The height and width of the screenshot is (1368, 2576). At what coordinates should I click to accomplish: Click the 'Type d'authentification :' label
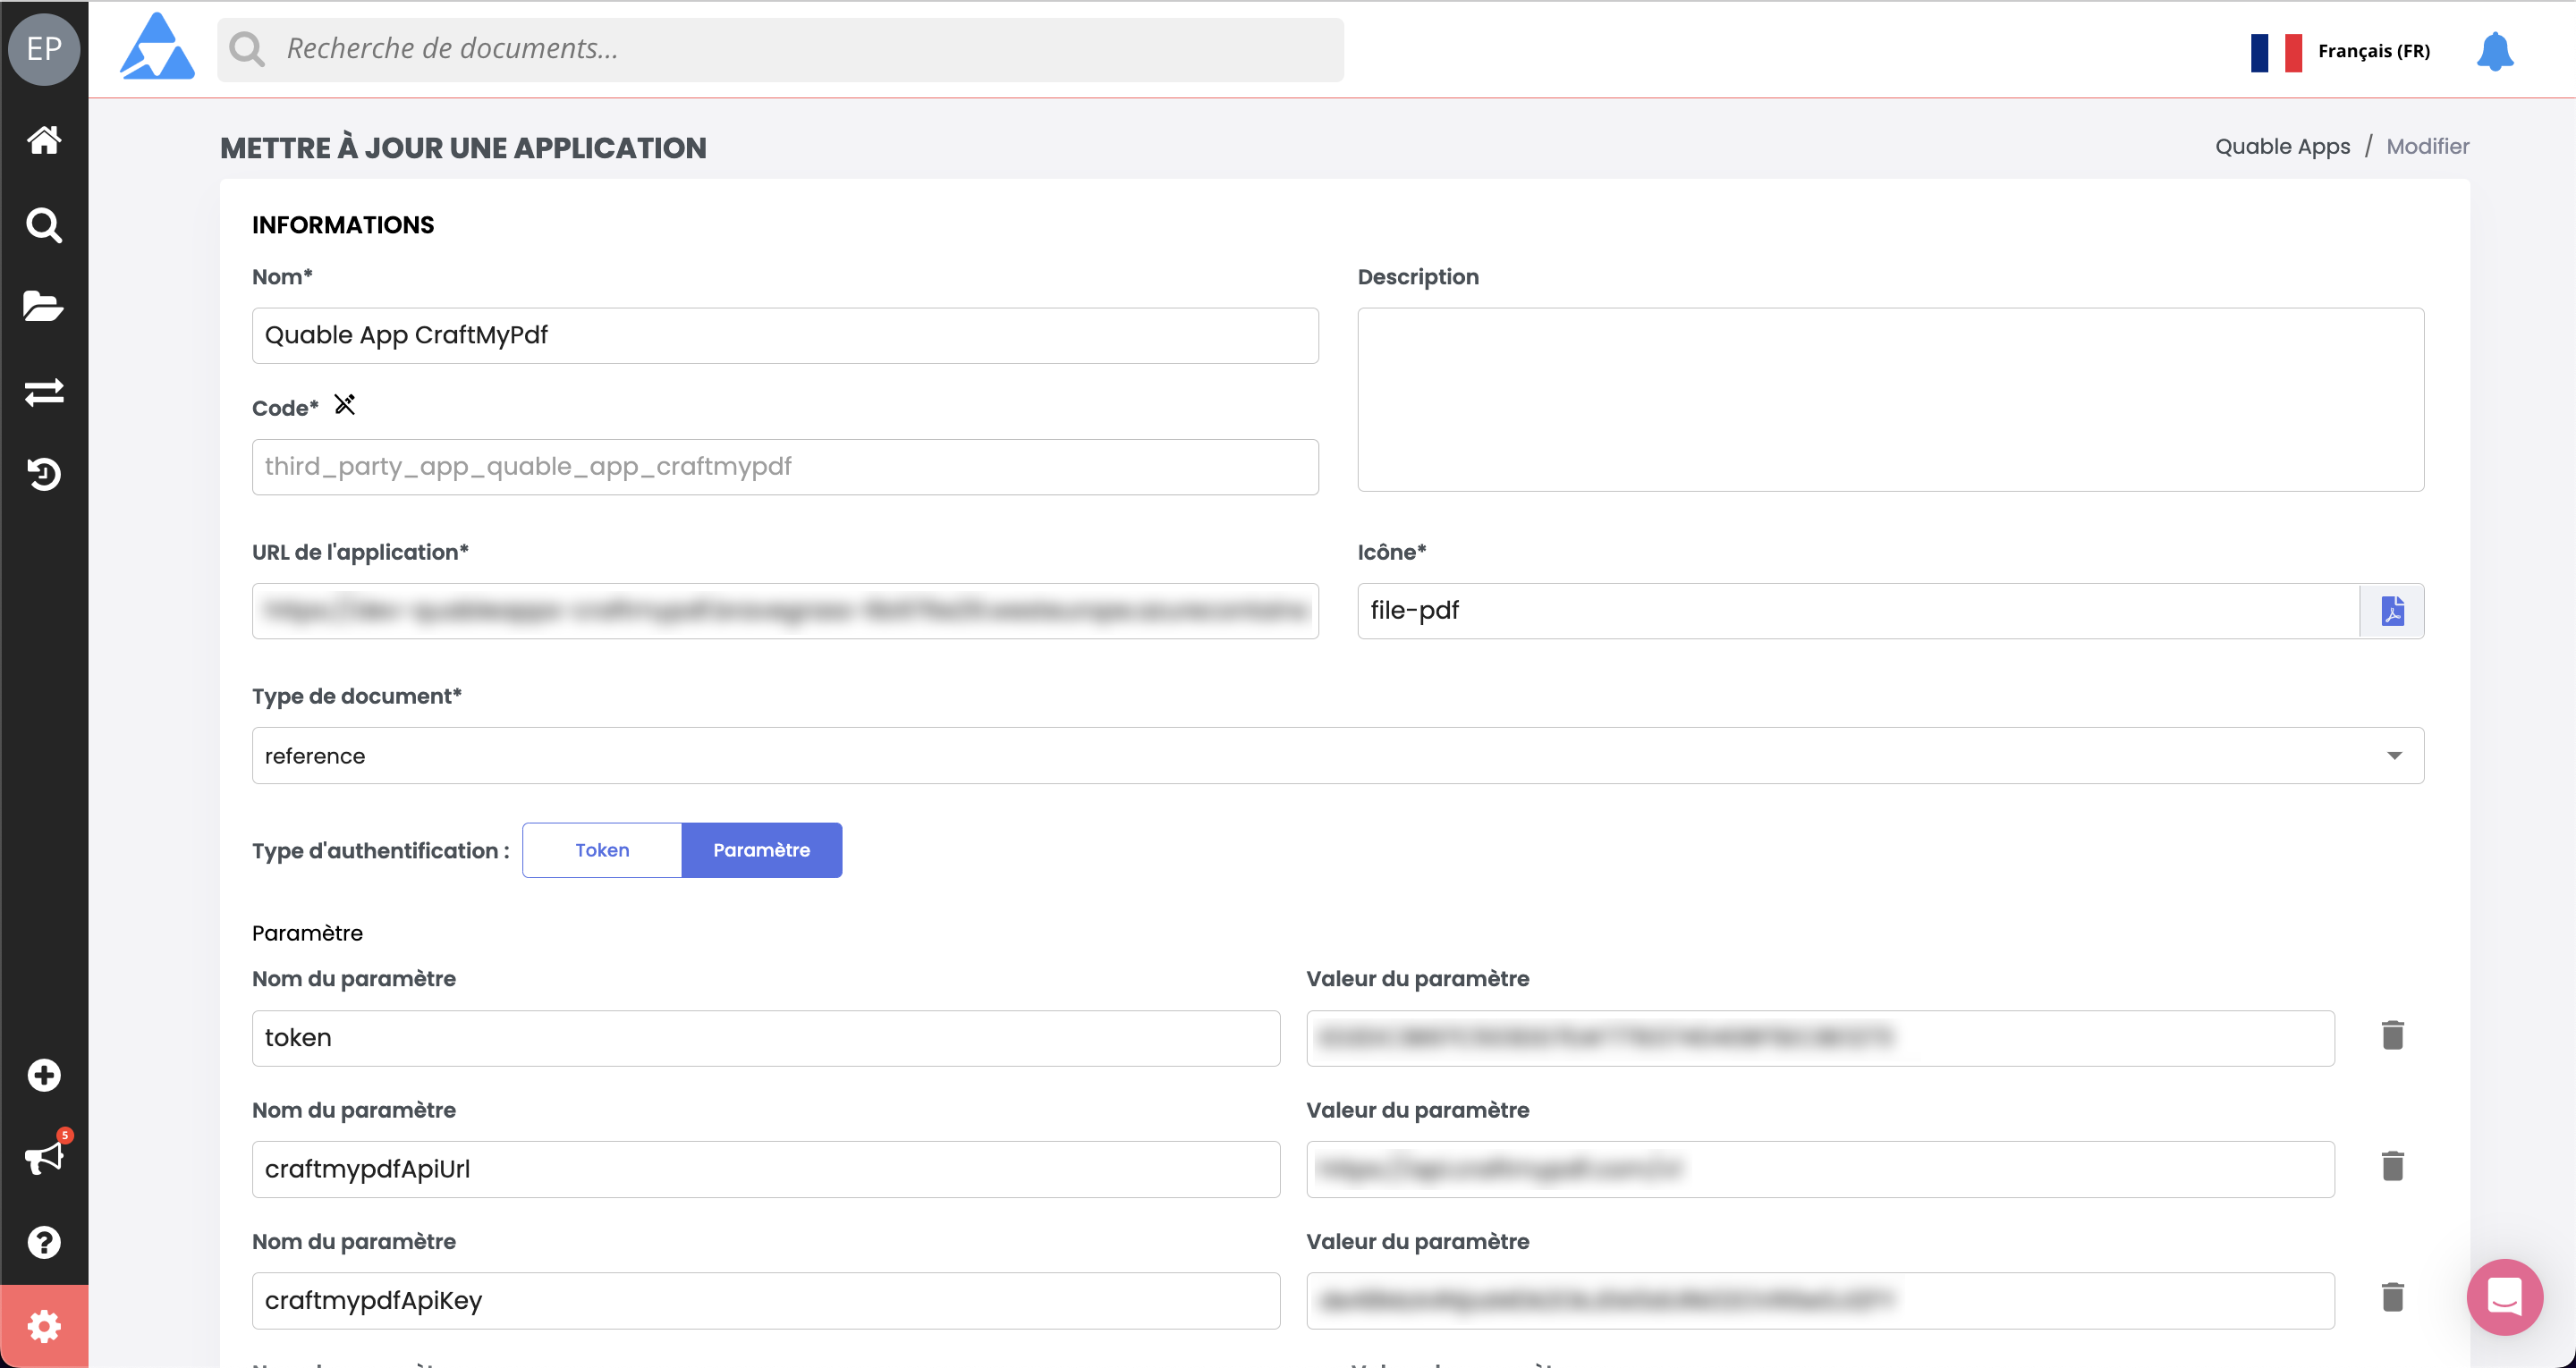pyautogui.click(x=381, y=851)
